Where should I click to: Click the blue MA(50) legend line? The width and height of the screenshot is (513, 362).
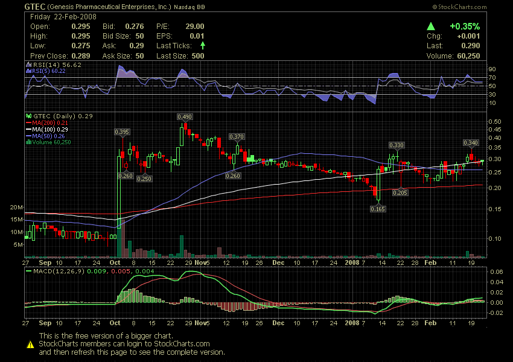click(28, 136)
